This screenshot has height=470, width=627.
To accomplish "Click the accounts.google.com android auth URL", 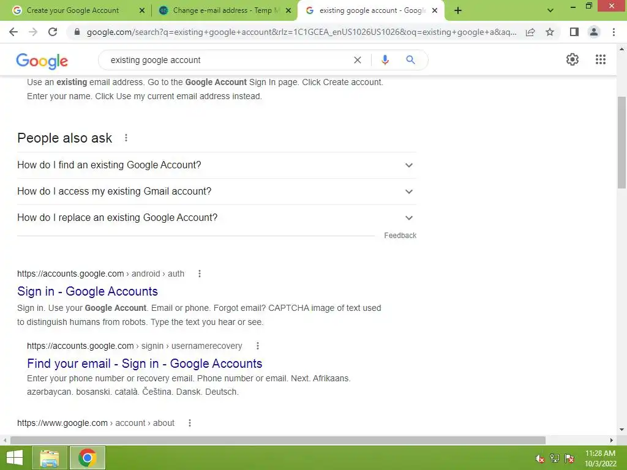I will [x=101, y=274].
